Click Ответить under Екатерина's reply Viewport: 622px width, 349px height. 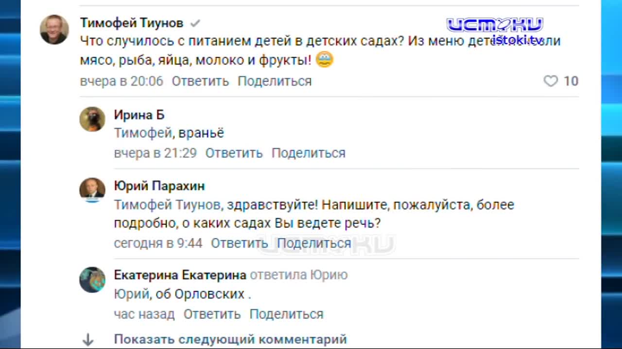pos(212,314)
